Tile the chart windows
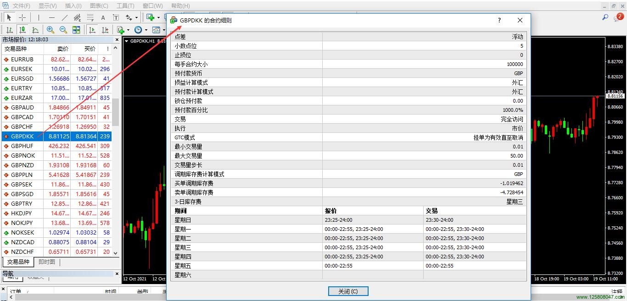This screenshot has height=301, width=627. (76, 30)
